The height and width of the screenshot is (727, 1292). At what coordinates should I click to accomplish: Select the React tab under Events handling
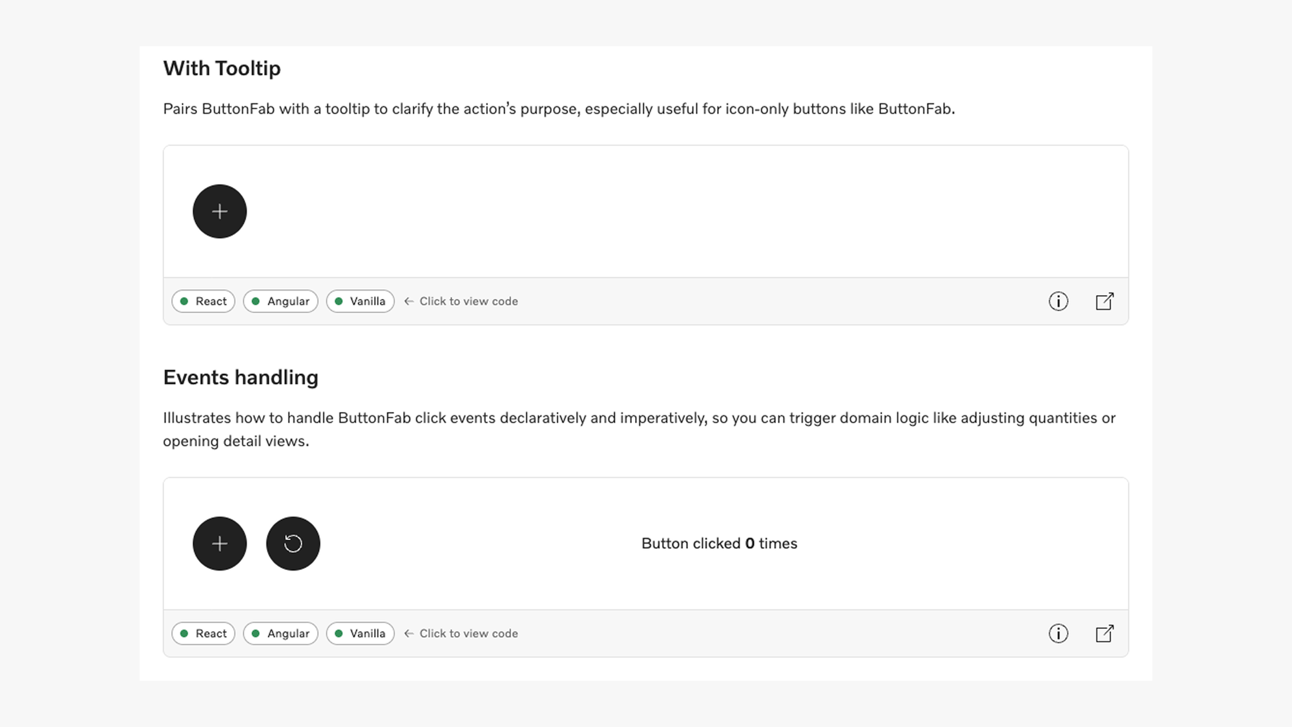pyautogui.click(x=203, y=633)
